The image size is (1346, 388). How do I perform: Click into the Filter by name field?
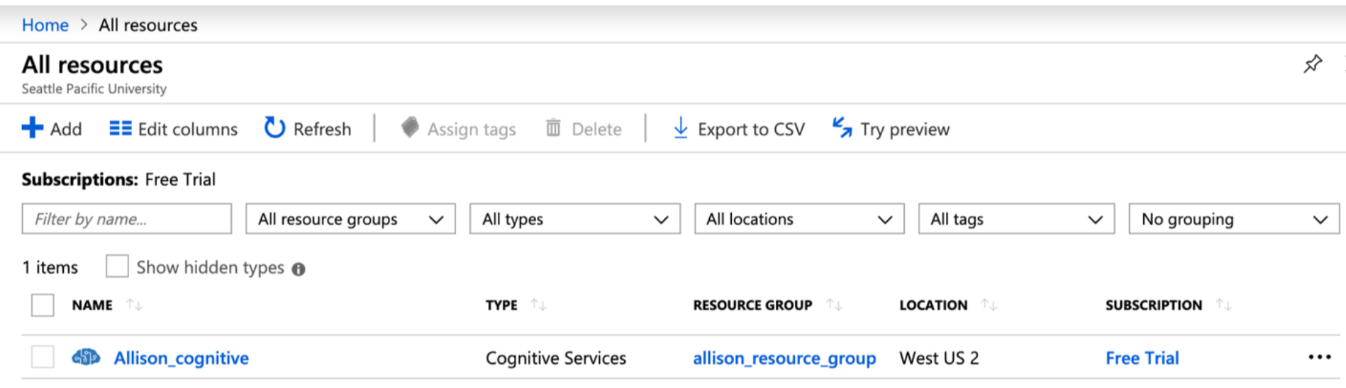pyautogui.click(x=127, y=219)
